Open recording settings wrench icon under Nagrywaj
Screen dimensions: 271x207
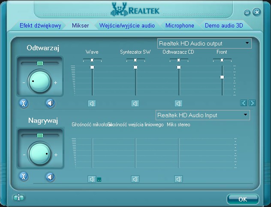tap(24, 177)
